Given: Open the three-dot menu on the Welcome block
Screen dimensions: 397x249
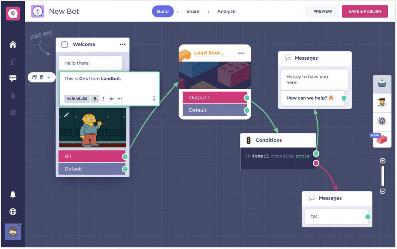Looking at the screenshot, I should pyautogui.click(x=123, y=44).
